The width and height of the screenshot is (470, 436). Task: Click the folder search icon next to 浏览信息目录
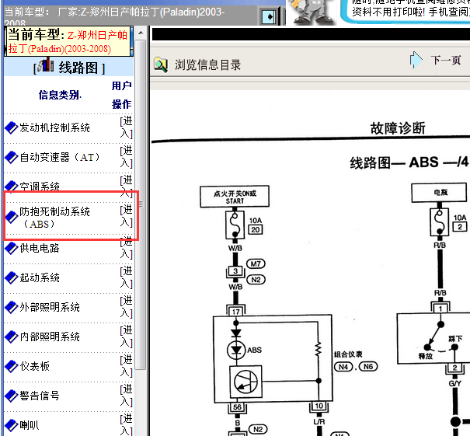pos(161,65)
